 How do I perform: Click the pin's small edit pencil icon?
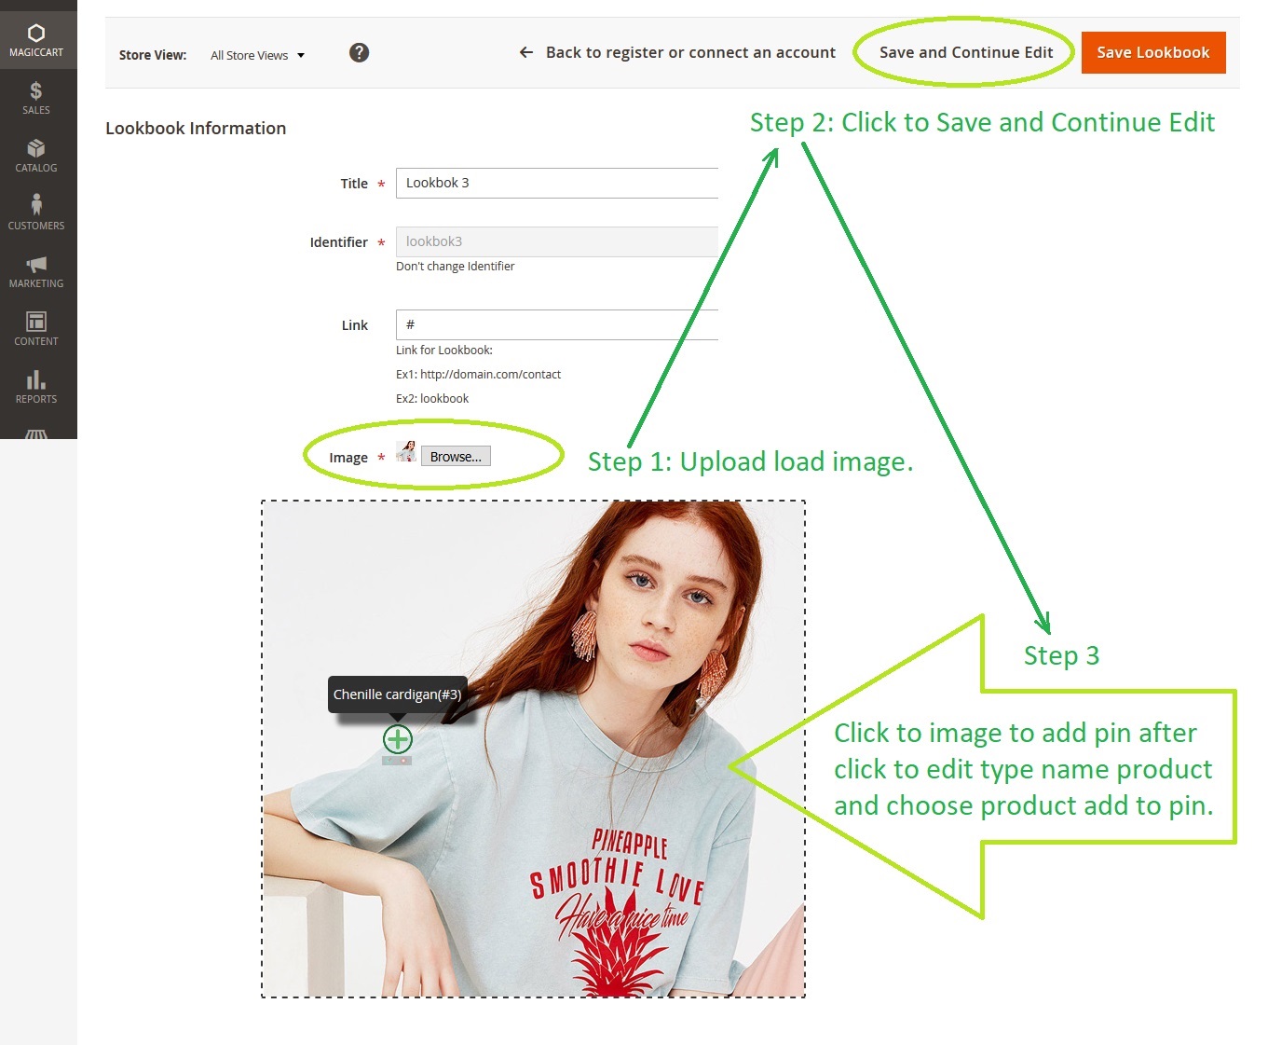point(389,761)
